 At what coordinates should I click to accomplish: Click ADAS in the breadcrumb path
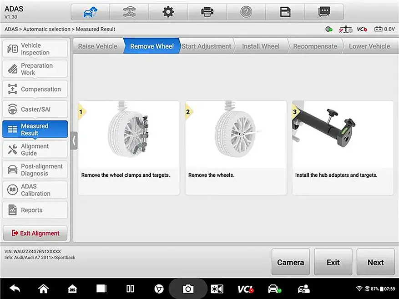coord(12,28)
